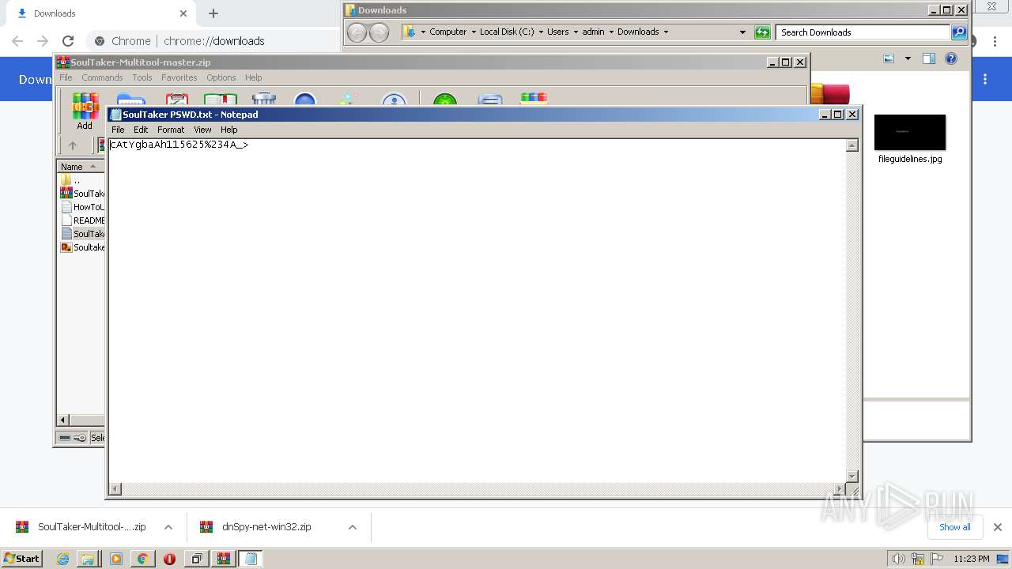Click volume speaker tray icon
Screen dimensions: 1012x569
899,559
